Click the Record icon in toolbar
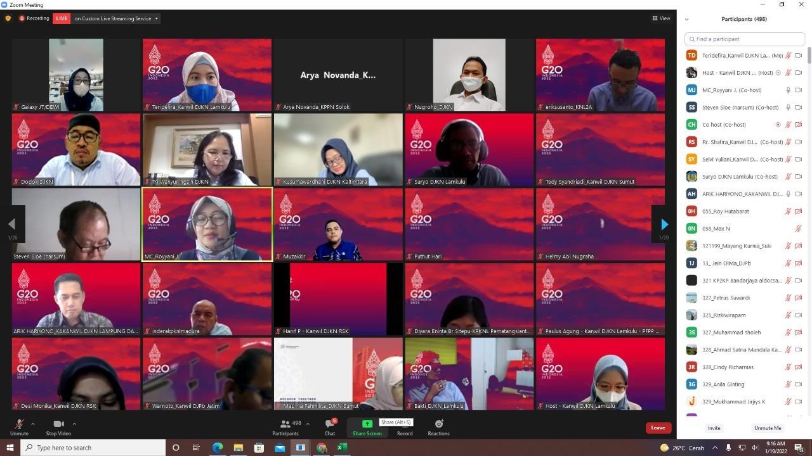 point(405,424)
